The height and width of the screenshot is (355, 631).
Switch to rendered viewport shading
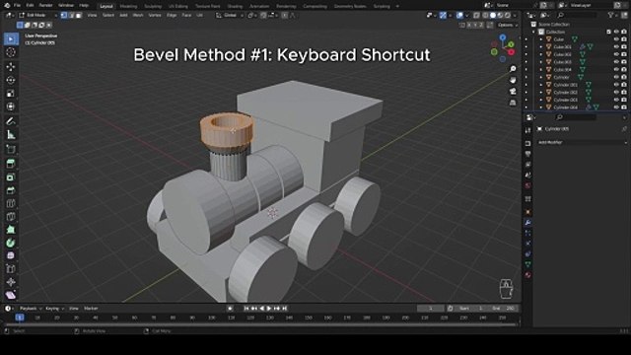point(508,16)
